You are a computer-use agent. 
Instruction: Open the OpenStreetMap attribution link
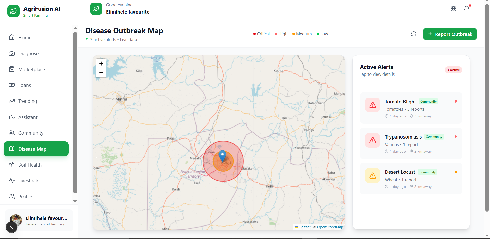[x=330, y=227]
